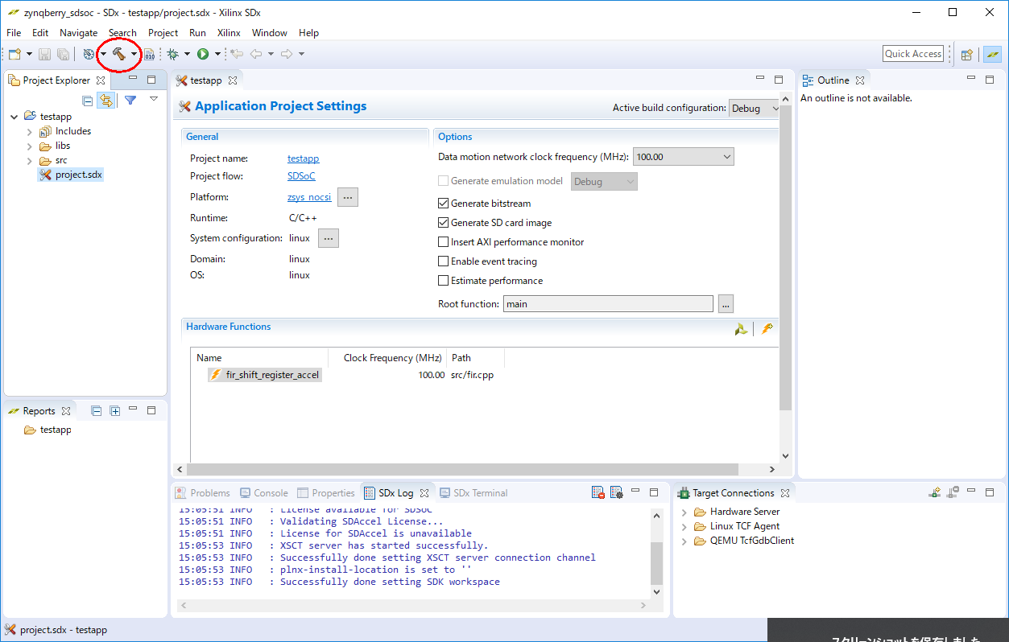Click the testapp project name link

click(303, 158)
